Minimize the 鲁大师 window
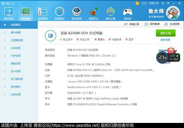The height and width of the screenshot is (128, 184). (174, 3)
